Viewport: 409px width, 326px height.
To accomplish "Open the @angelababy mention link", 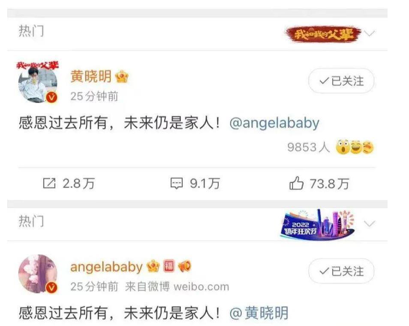I will [274, 123].
